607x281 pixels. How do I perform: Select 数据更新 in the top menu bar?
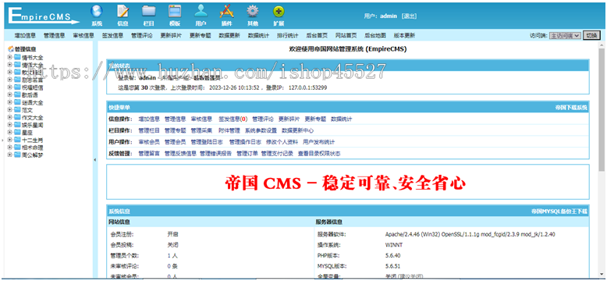[229, 36]
